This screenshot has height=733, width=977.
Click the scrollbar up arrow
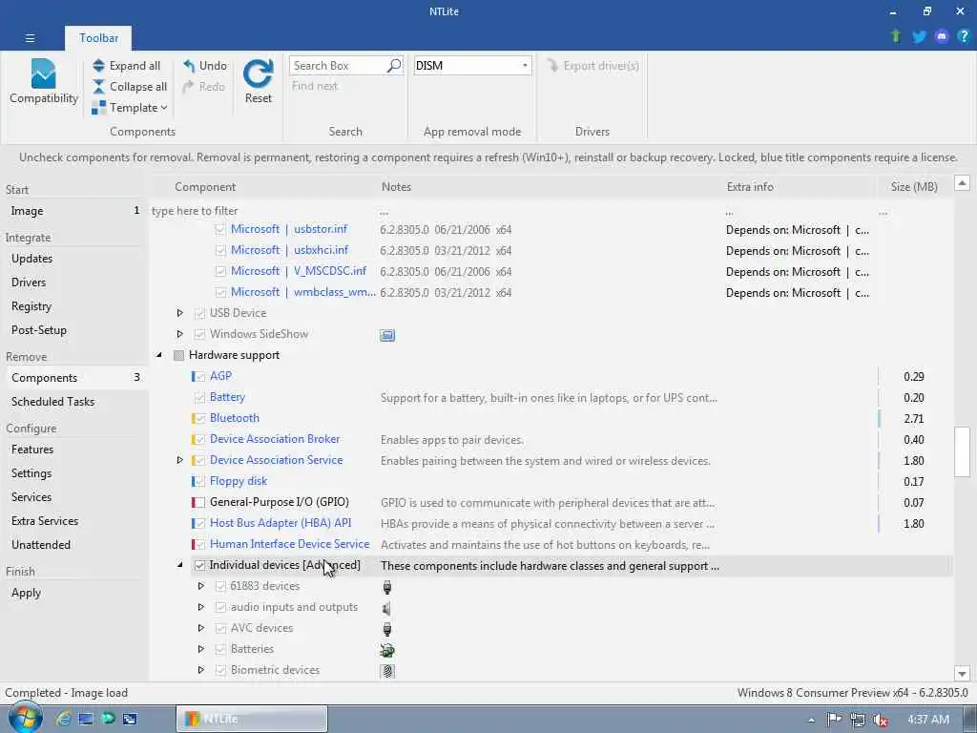tap(962, 182)
